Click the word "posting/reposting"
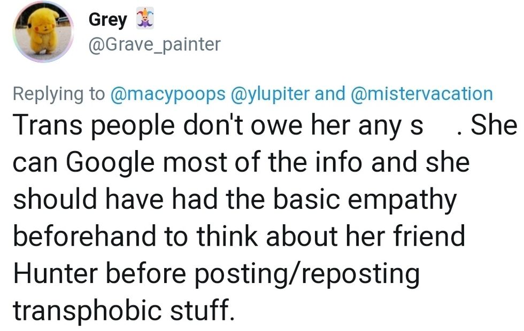 (315, 274)
